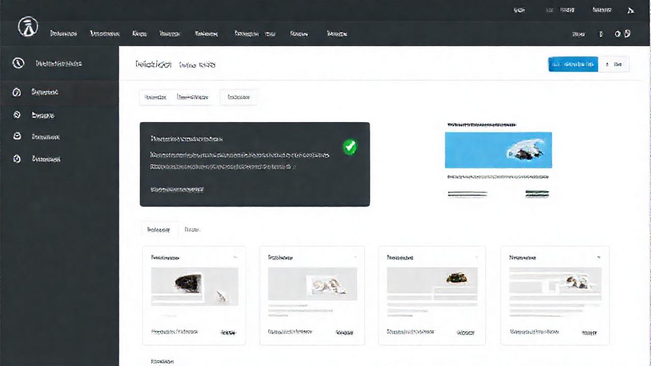Click the blue primary button in page header
651x366 pixels.
pyautogui.click(x=573, y=64)
